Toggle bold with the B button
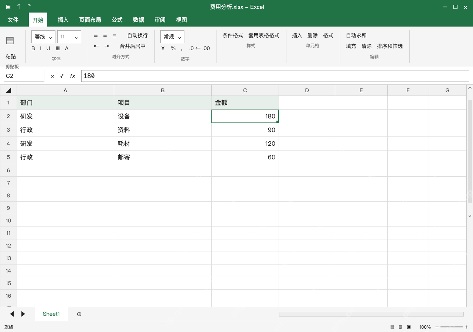 tap(33, 48)
